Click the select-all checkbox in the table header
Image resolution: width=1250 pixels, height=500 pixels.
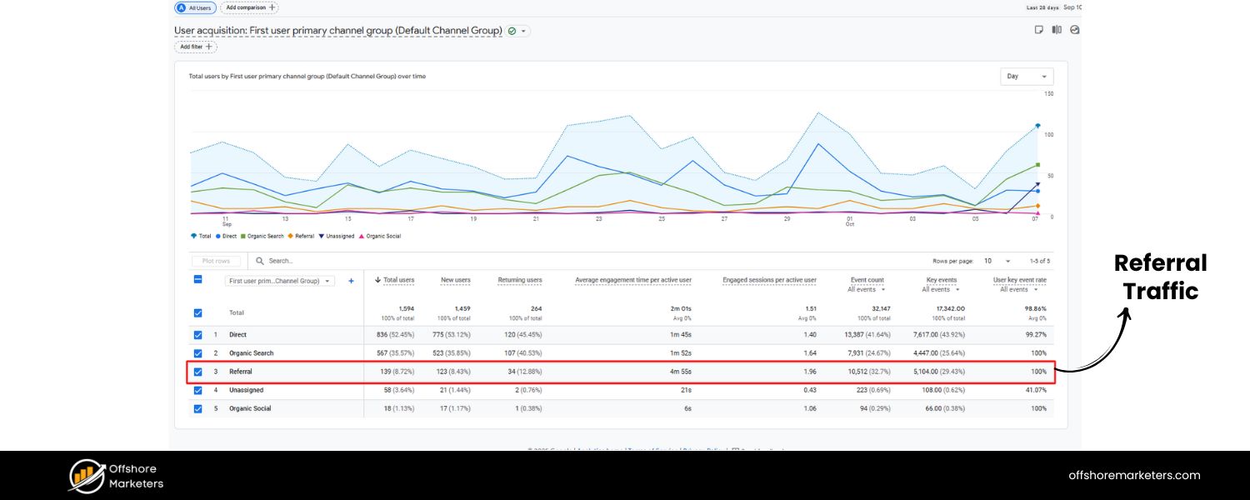coord(198,280)
